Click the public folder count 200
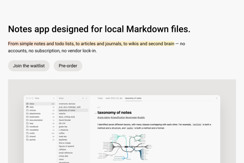The image size is (244, 163). click(53, 133)
